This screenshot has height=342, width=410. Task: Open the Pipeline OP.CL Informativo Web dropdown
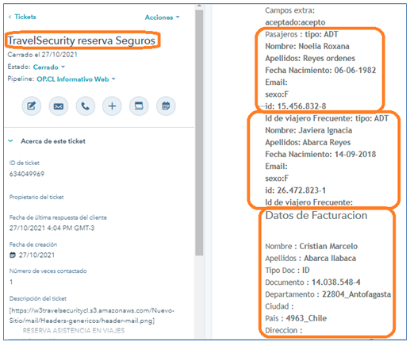tap(76, 79)
